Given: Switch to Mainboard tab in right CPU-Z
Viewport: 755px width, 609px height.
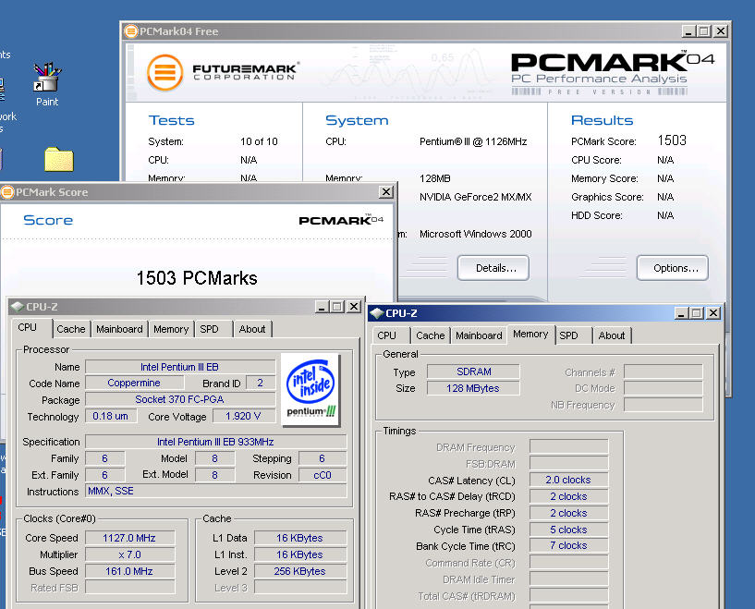Looking at the screenshot, I should click(479, 335).
